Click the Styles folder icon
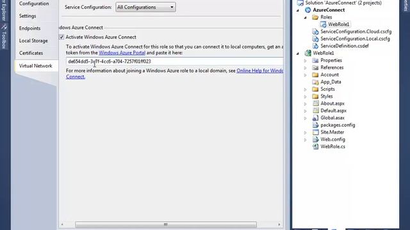This screenshot has height=230, width=410. (315, 96)
